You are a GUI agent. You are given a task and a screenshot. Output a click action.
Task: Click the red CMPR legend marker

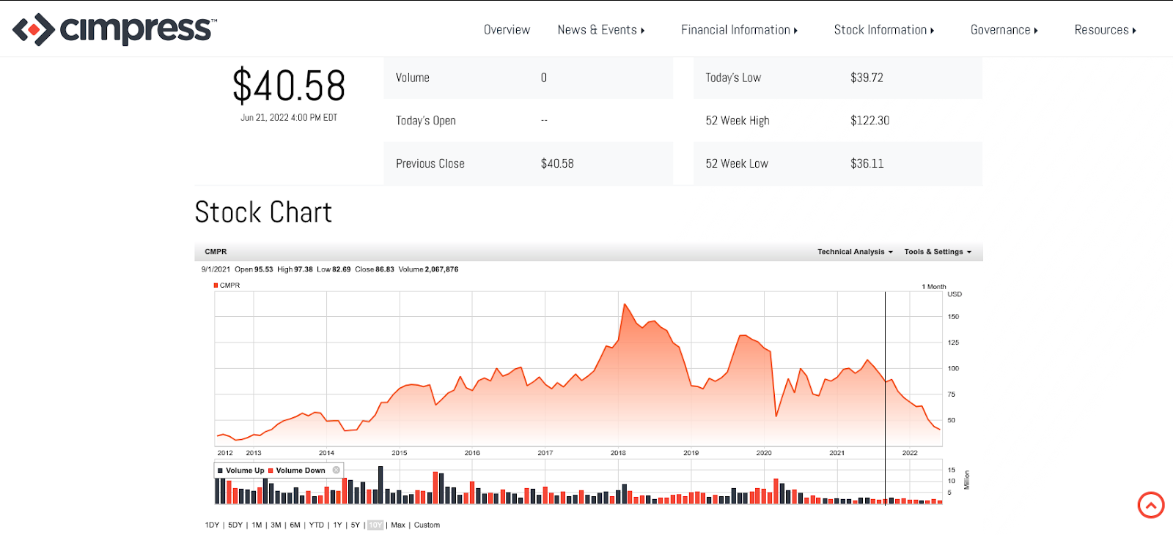pyautogui.click(x=216, y=285)
